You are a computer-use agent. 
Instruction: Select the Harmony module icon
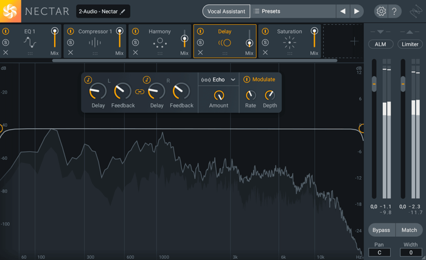[159, 43]
